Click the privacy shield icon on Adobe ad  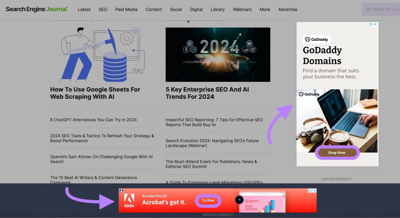(121, 191)
